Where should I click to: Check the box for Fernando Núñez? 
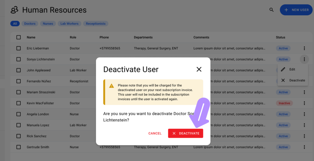coord(19,81)
